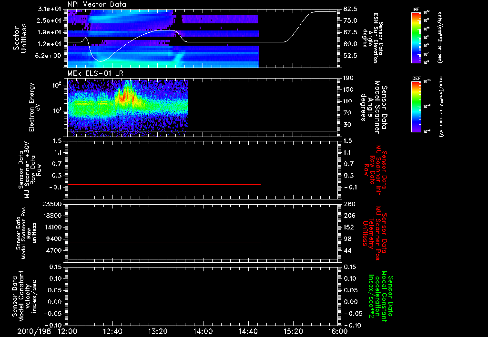This screenshot has width=488, height=337.
Task: Click the '14100' scanner position tick label
Action: (52, 227)
